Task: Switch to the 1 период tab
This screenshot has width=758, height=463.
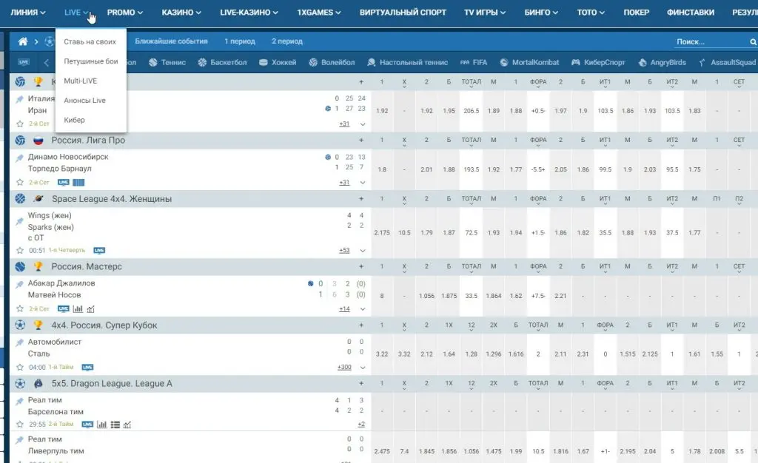Action: tap(240, 41)
